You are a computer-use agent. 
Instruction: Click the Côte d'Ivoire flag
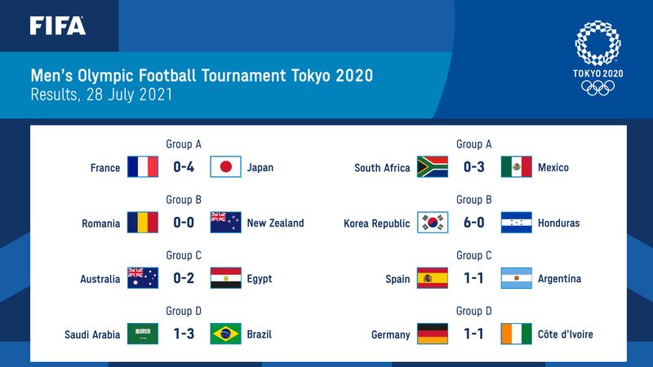[x=517, y=334]
